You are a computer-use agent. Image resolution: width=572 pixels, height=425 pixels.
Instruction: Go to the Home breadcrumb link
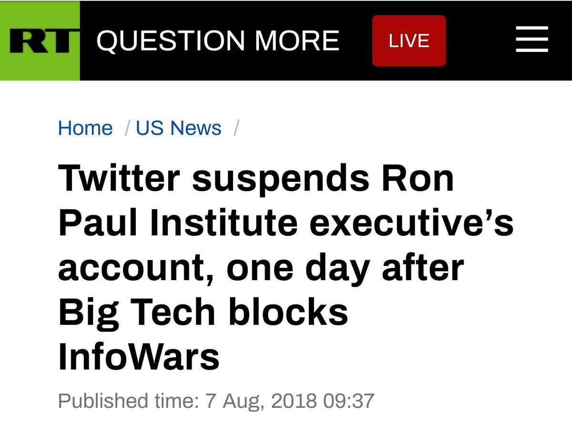point(85,128)
